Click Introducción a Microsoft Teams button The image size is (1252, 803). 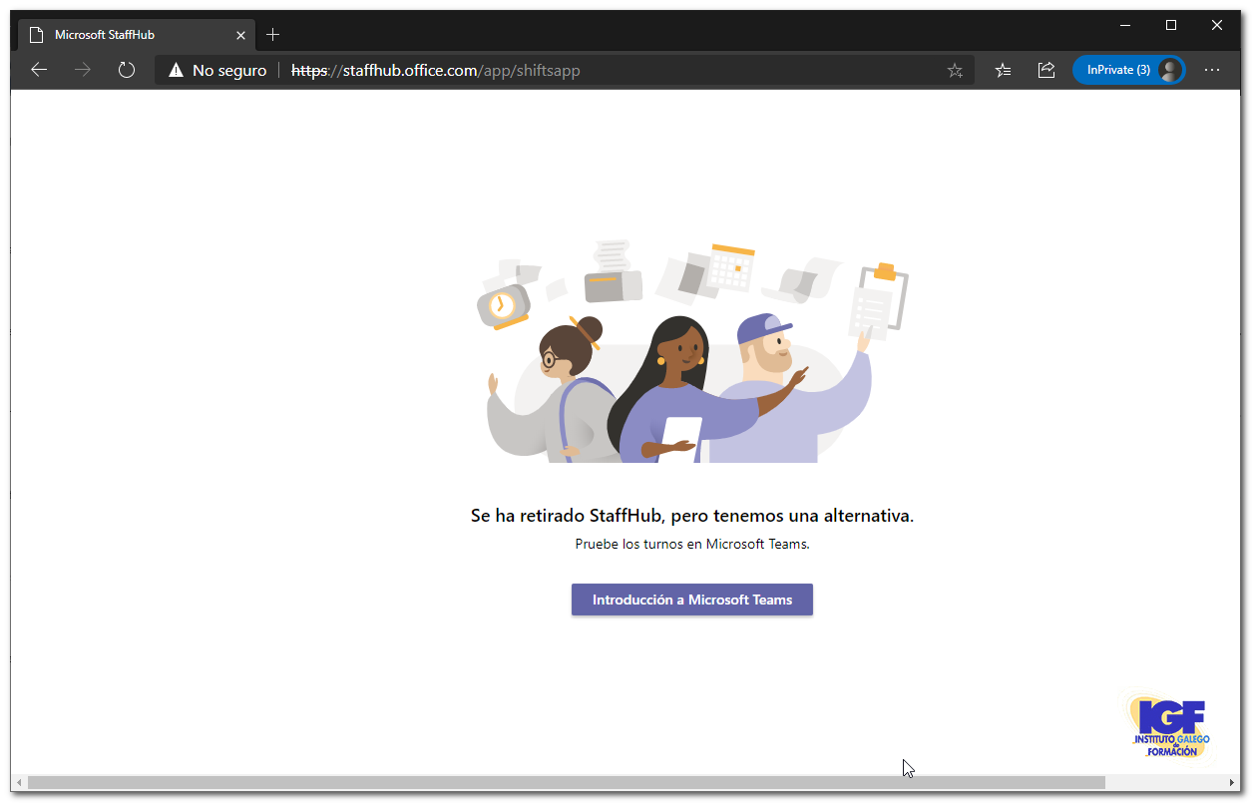pos(691,600)
